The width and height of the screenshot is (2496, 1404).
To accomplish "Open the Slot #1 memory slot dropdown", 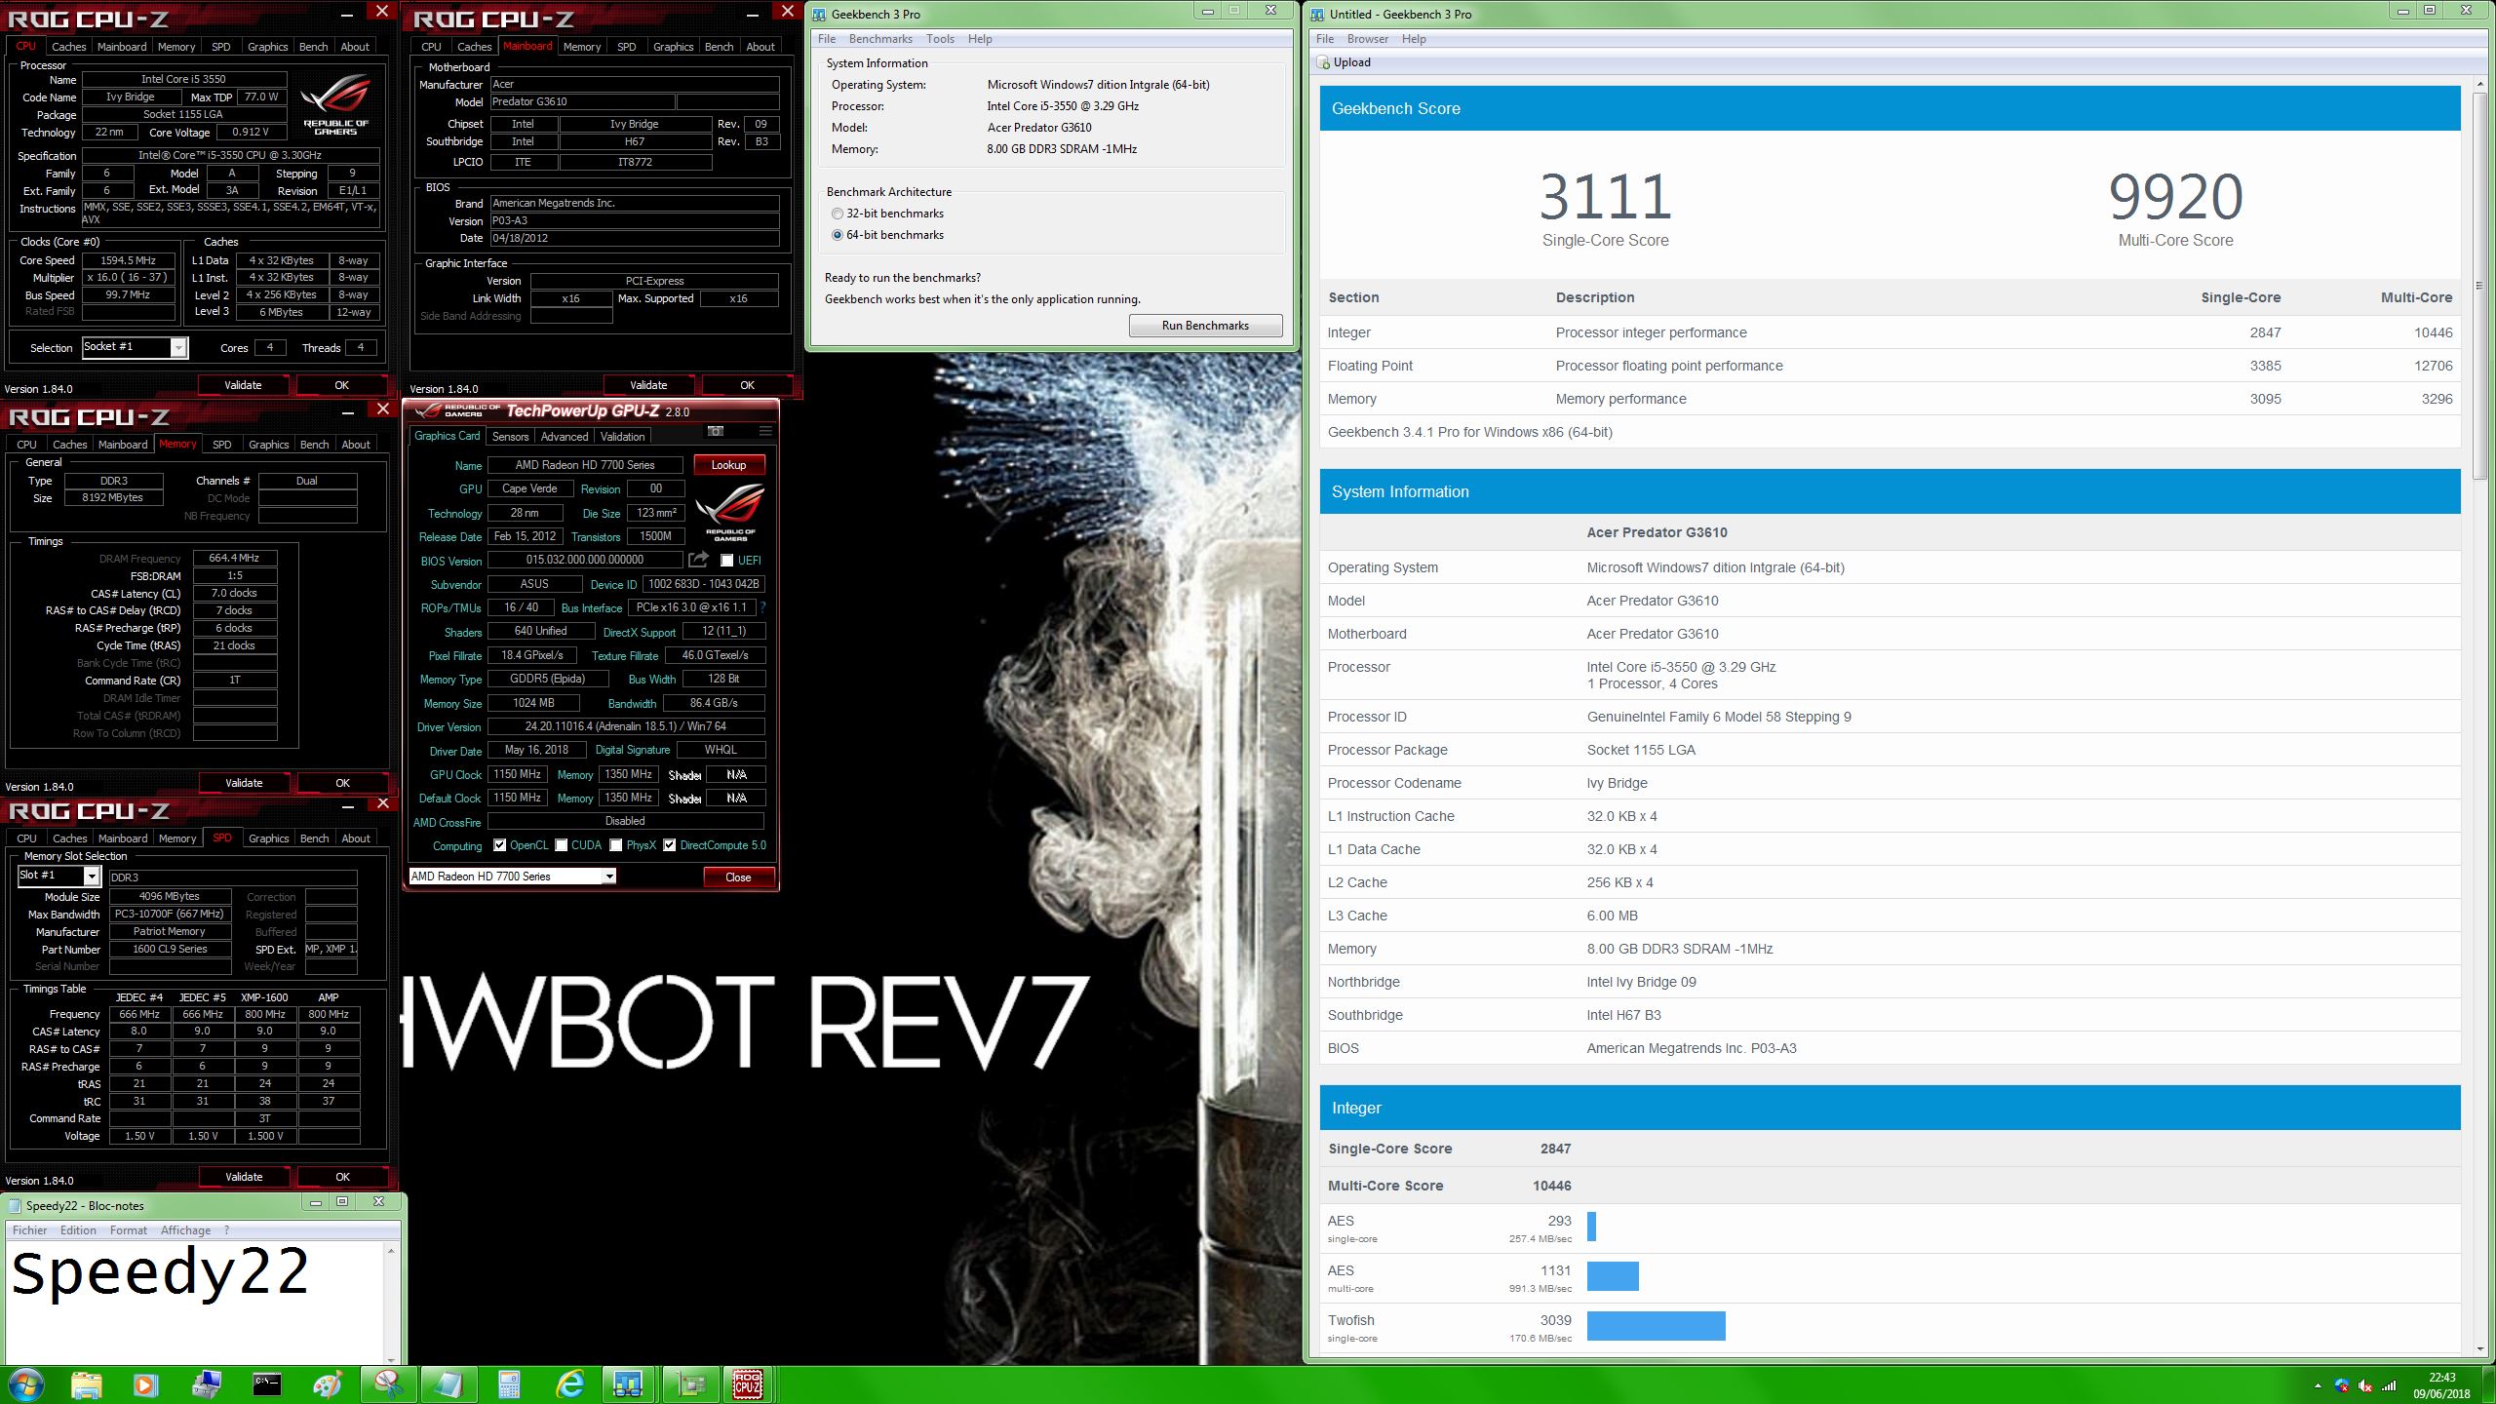I will point(58,876).
